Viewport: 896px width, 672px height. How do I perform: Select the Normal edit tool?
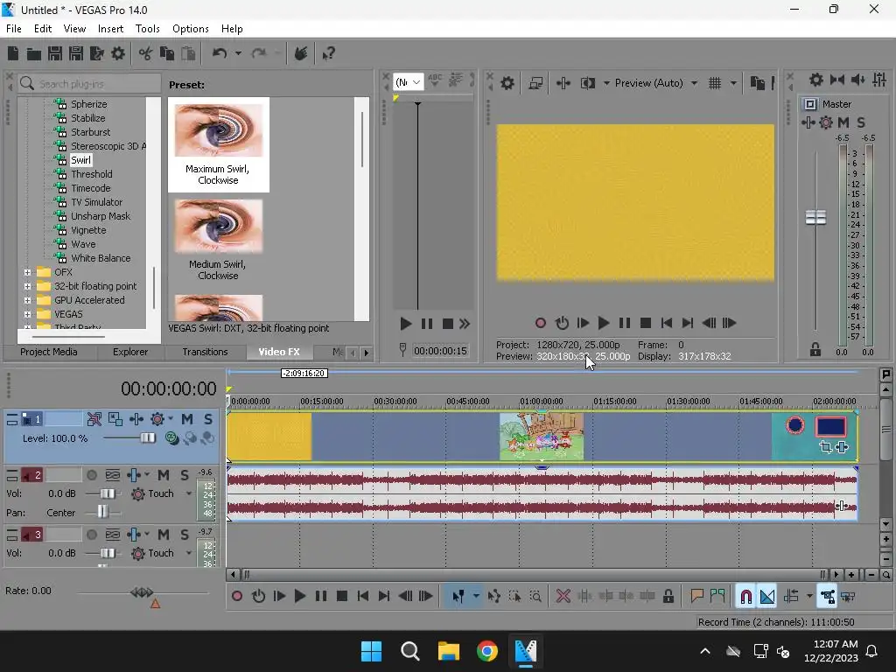pos(458,597)
